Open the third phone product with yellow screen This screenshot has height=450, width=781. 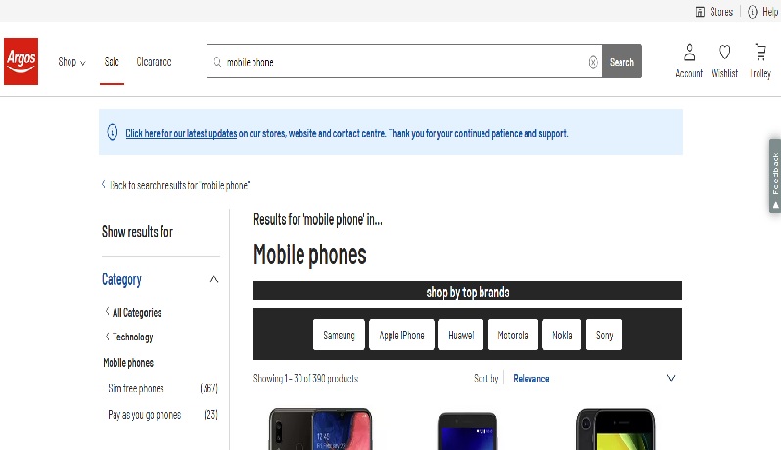[616, 429]
